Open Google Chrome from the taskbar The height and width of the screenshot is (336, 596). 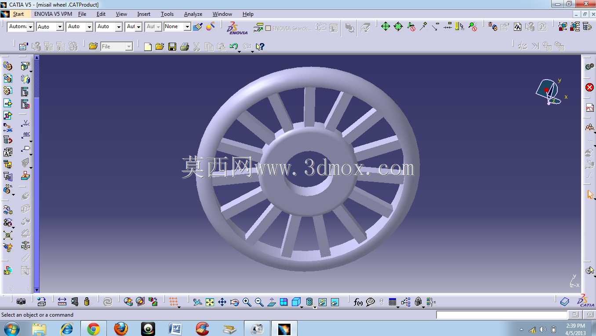click(93, 329)
